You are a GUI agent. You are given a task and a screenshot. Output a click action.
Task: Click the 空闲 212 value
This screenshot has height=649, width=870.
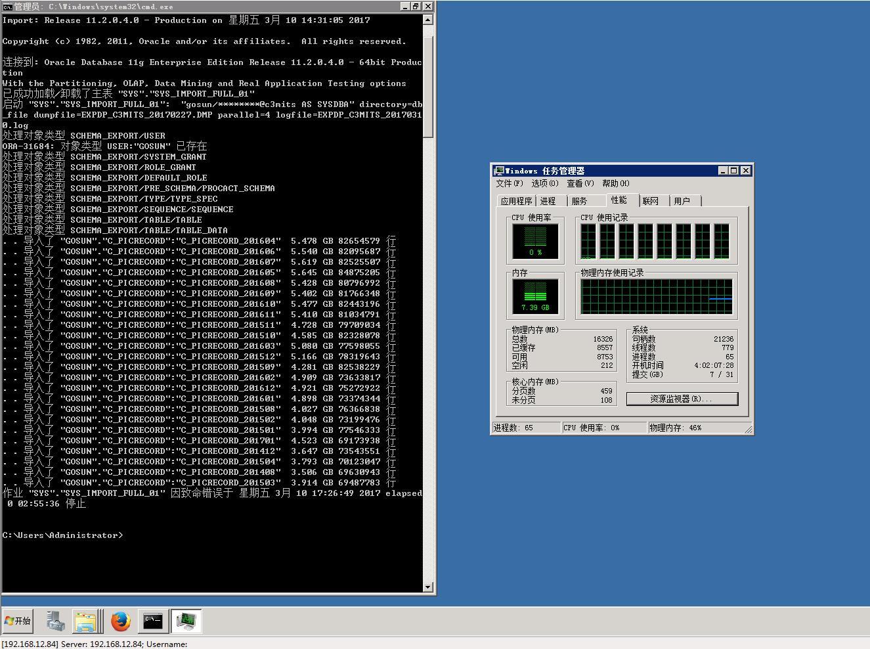pyautogui.click(x=607, y=366)
